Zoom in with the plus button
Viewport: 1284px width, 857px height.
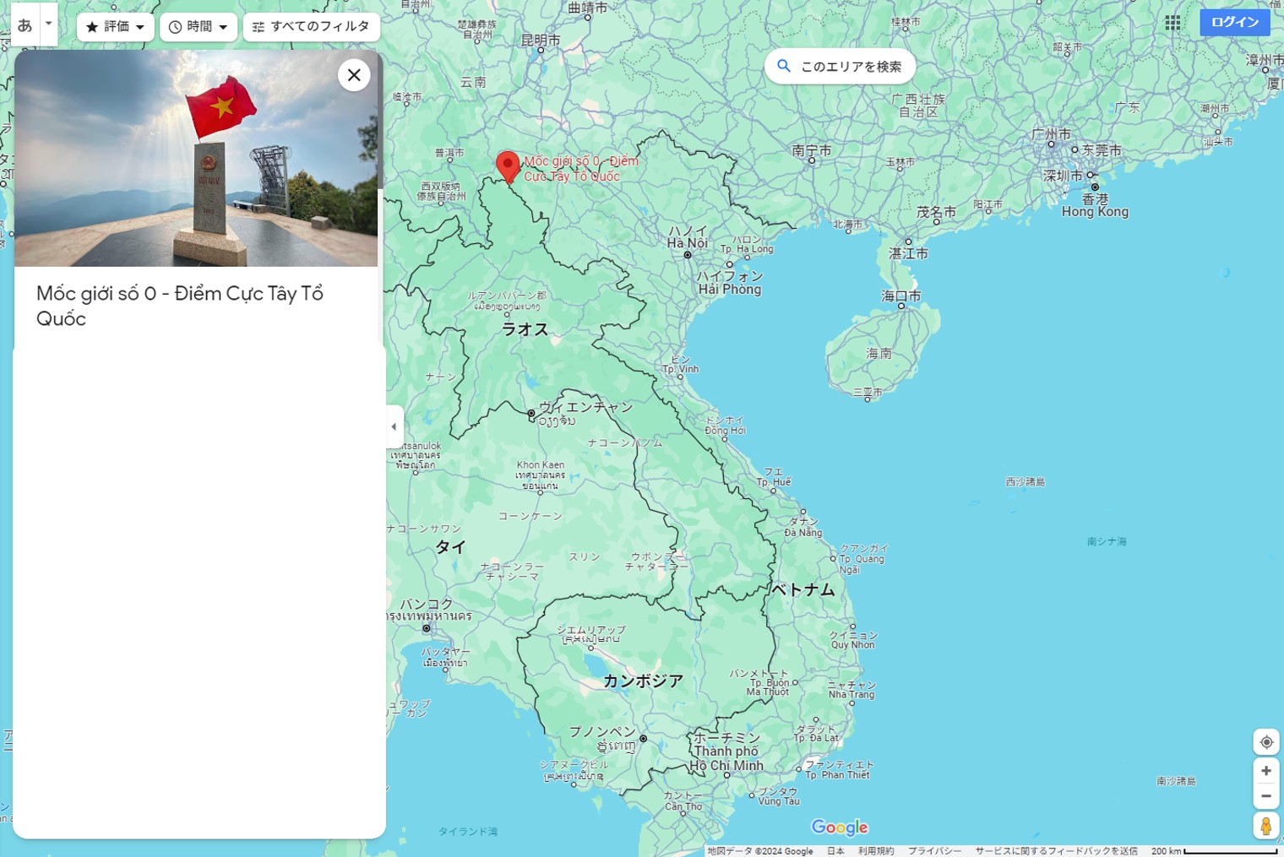(x=1265, y=771)
